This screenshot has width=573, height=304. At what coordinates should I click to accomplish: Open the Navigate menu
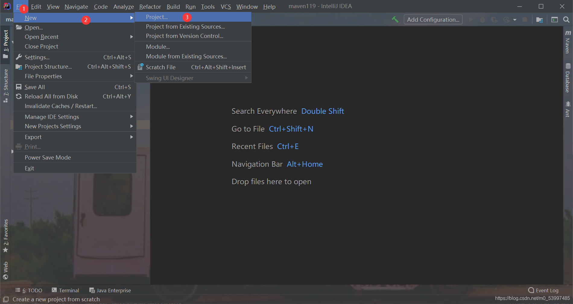coord(76,7)
